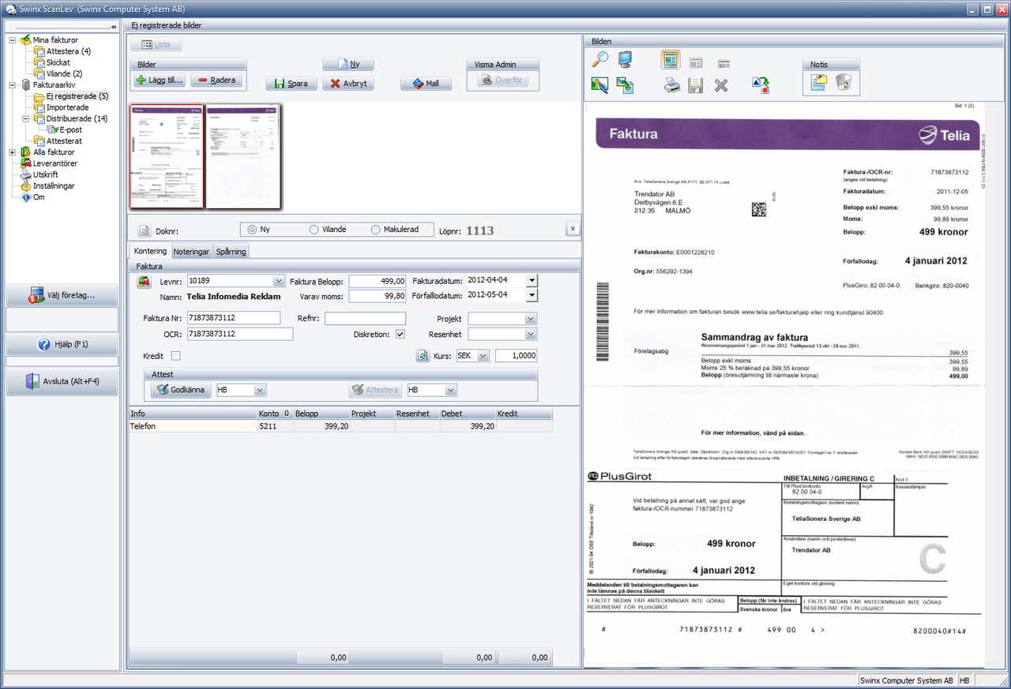Open Leverantörer in the sidebar tree

pos(54,163)
